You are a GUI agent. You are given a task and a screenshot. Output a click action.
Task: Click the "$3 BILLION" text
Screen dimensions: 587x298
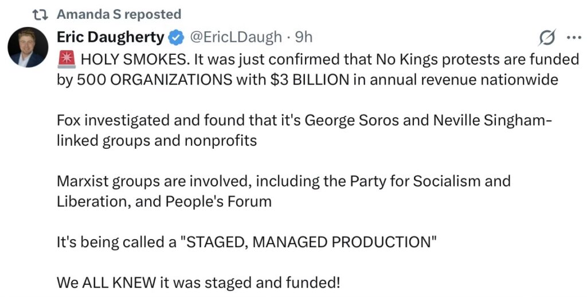click(x=310, y=80)
